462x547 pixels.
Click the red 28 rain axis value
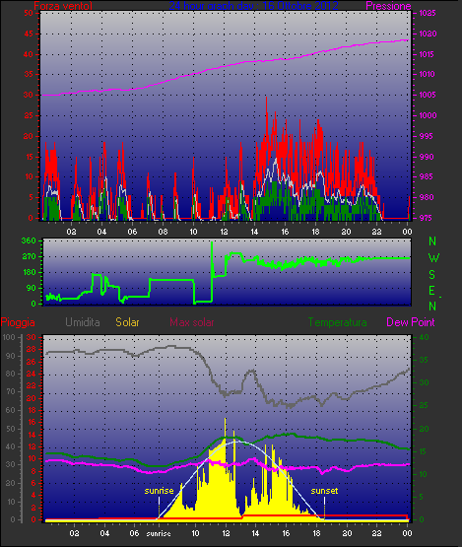(x=32, y=350)
